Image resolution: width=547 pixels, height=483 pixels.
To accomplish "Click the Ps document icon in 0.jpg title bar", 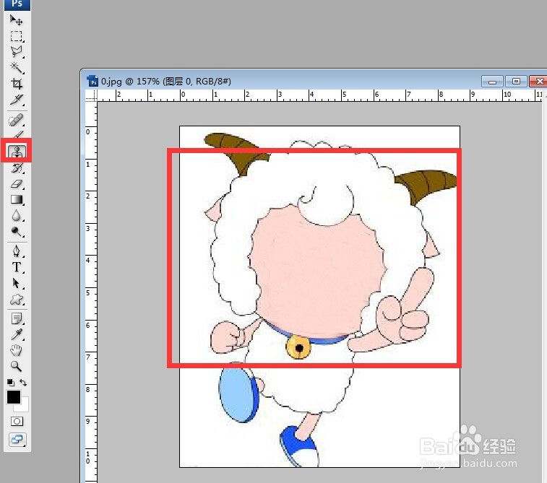I will 92,81.
